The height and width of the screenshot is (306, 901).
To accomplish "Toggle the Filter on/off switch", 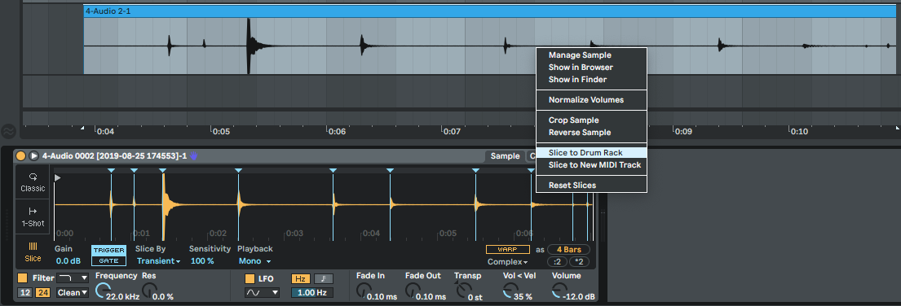I will pyautogui.click(x=22, y=278).
